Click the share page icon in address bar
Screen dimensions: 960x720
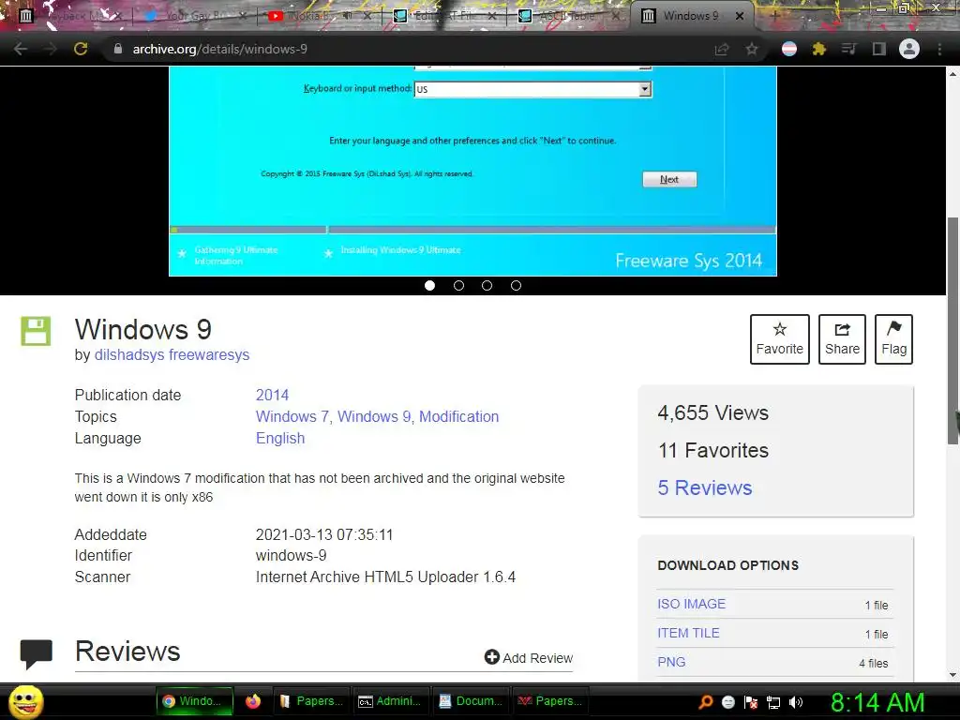pyautogui.click(x=722, y=49)
